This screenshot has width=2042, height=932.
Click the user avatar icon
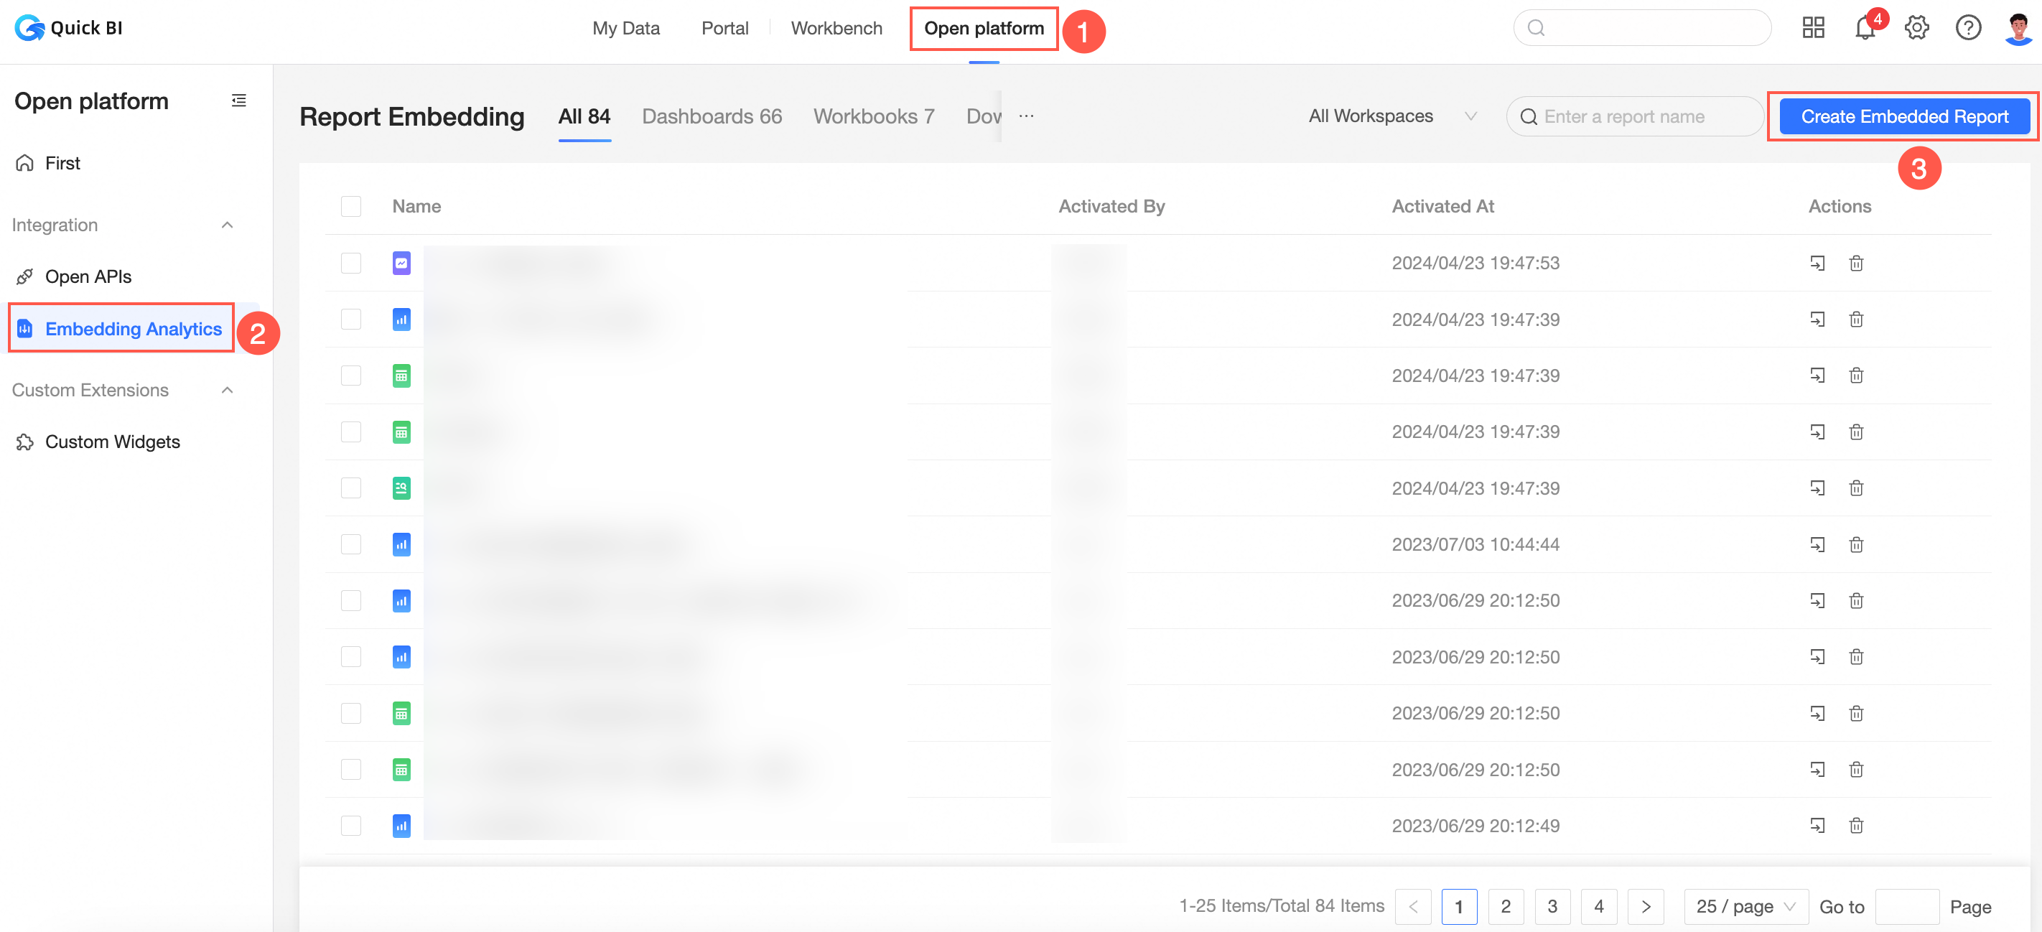point(2018,29)
